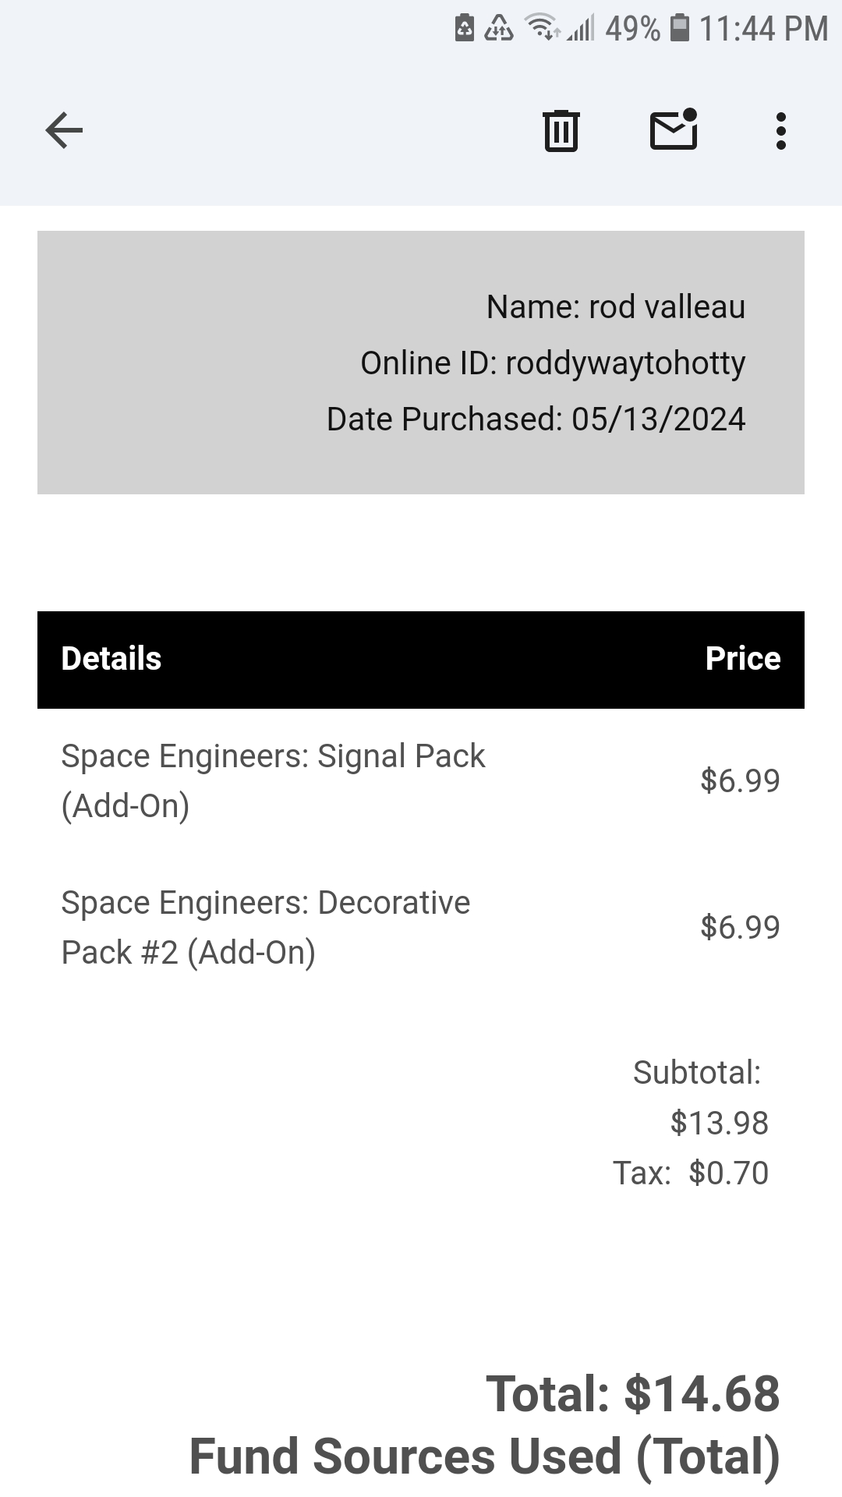The width and height of the screenshot is (842, 1497).
Task: Tap the Subtotal $13.98 amount
Action: click(x=719, y=1124)
